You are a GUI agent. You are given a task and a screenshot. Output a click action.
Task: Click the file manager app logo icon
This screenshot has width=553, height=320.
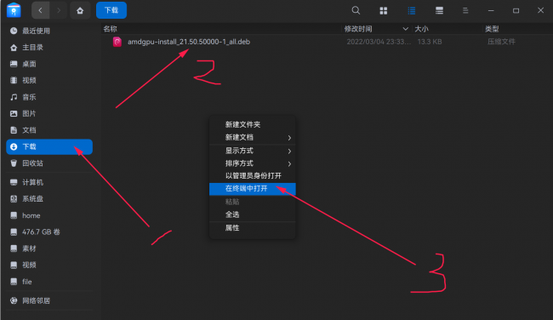tap(14, 10)
